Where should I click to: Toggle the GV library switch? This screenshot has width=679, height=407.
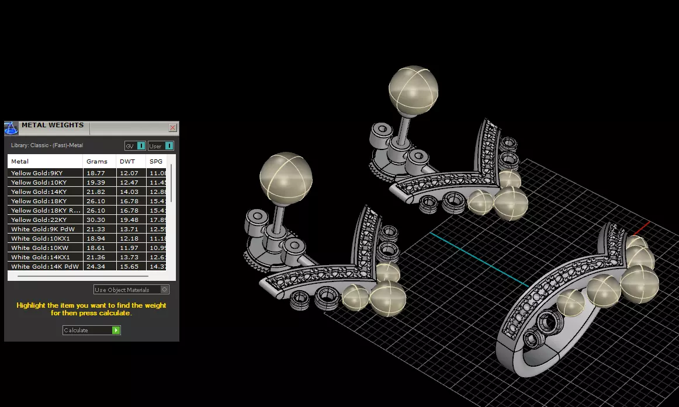click(134, 146)
